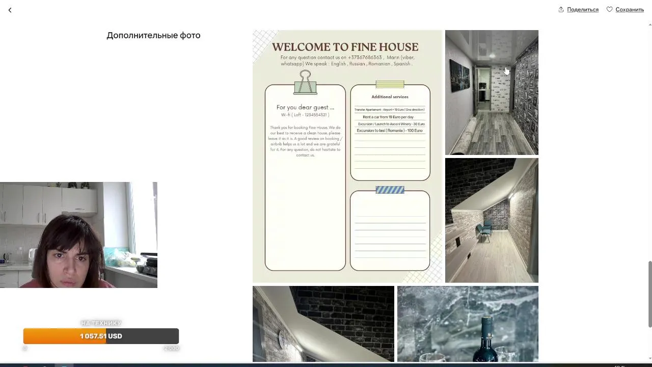This screenshot has height=367, width=652.
Task: Click the НА ТЕХНИКУ goal label
Action: click(x=101, y=323)
